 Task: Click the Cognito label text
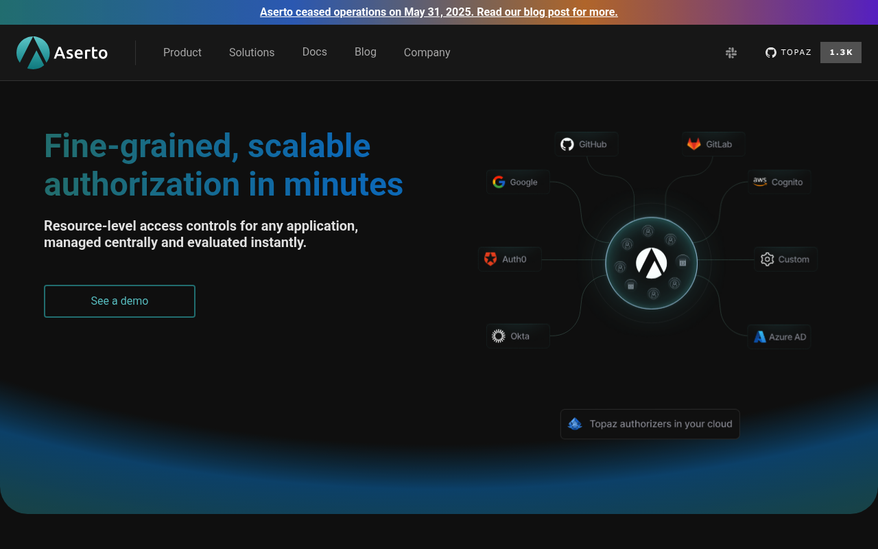tap(787, 182)
